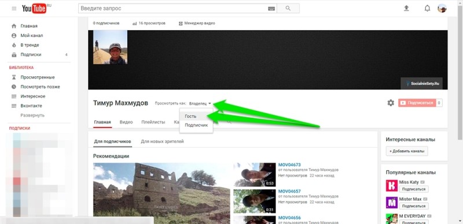Click the hourglass icon beside Просмотренные

coord(14,77)
